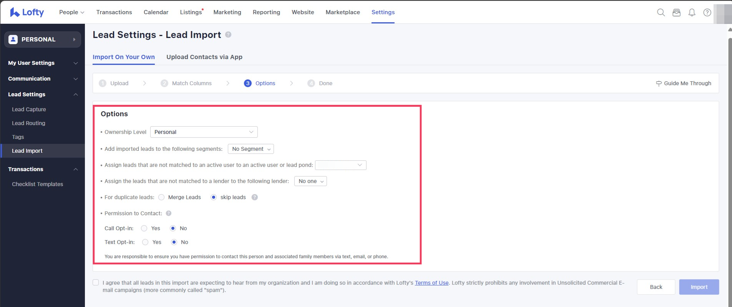
Task: Open the lender No one dropdown
Action: click(310, 181)
